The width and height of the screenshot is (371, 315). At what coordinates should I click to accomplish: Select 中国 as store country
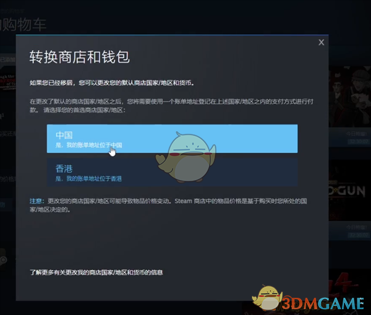pos(173,139)
